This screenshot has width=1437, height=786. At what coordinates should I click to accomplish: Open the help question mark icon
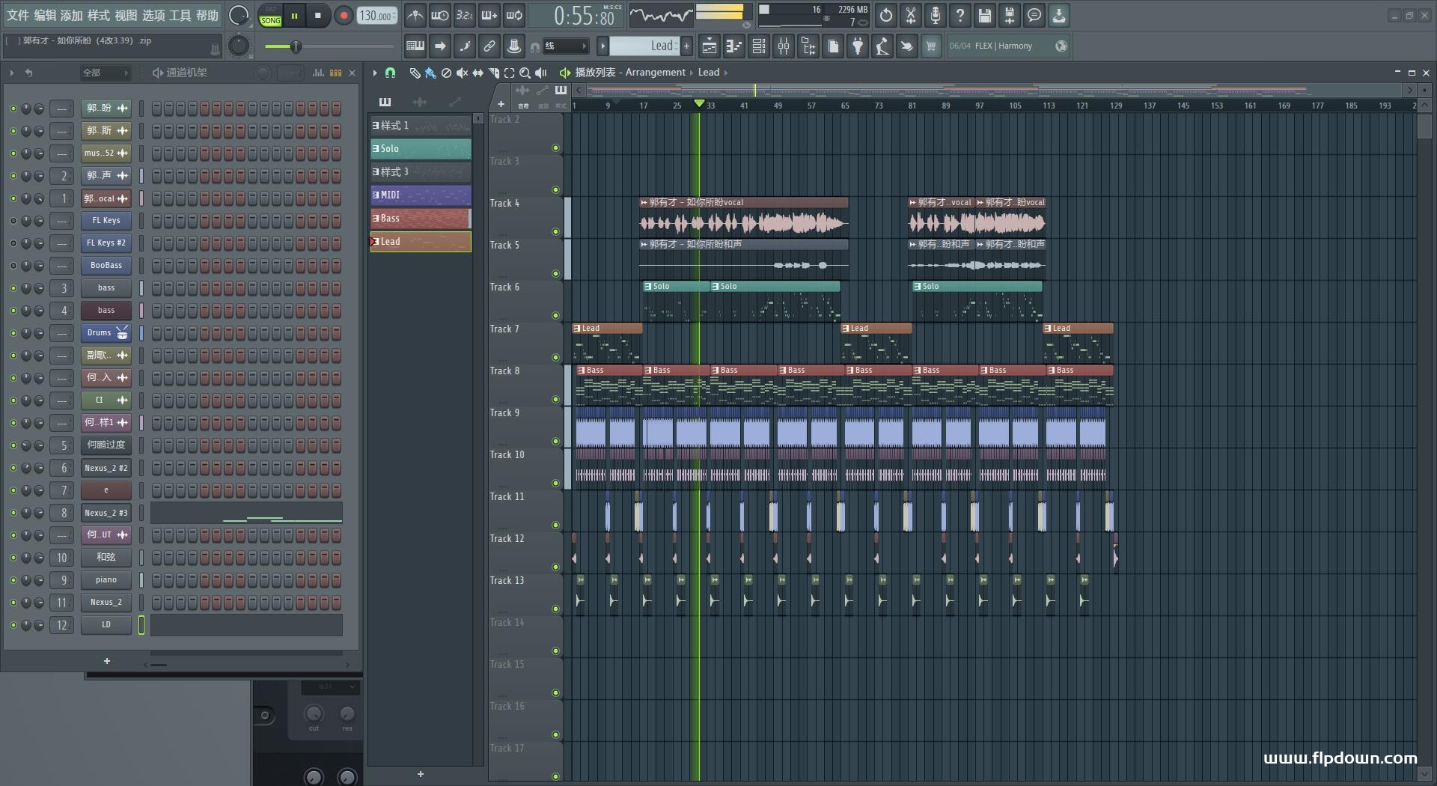pos(960,15)
